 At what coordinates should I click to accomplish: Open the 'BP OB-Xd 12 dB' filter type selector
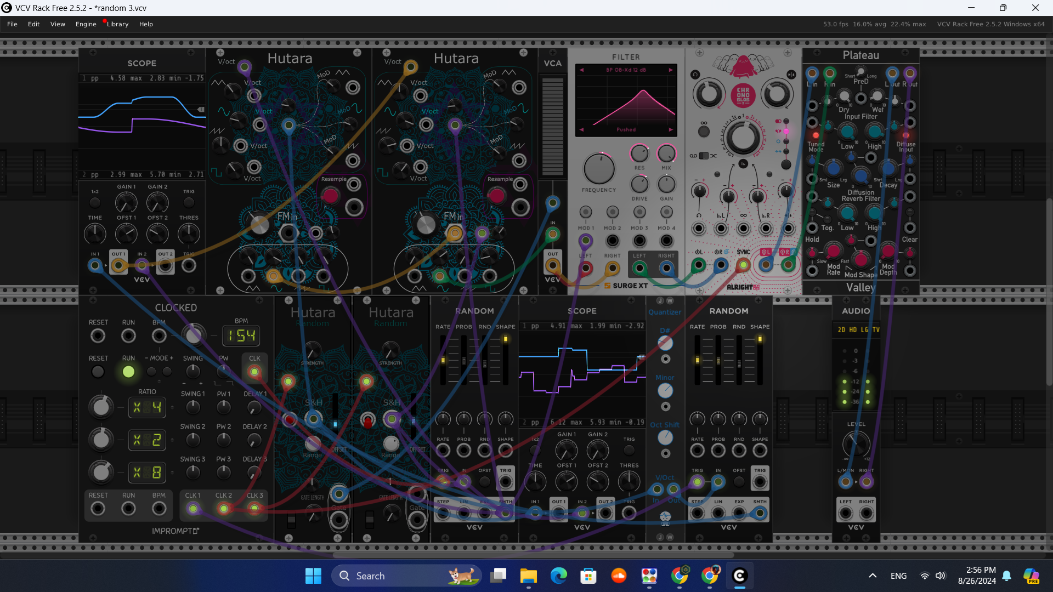(626, 70)
